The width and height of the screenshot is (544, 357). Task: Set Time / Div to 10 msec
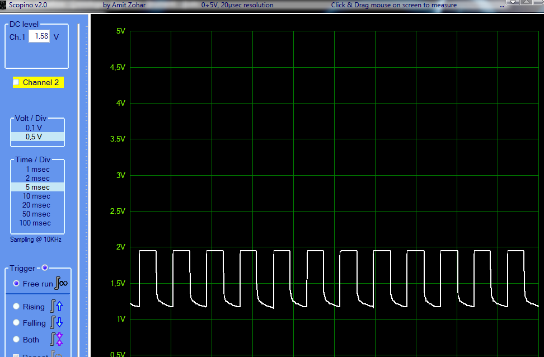(36, 196)
